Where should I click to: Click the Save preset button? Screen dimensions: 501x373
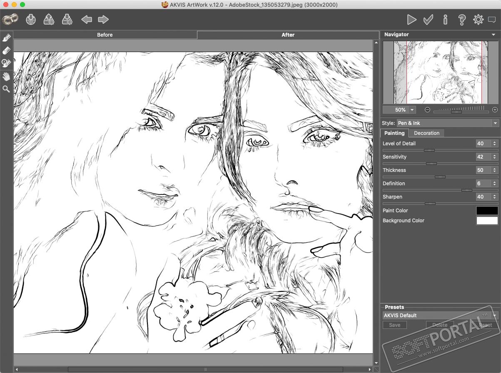coord(394,325)
